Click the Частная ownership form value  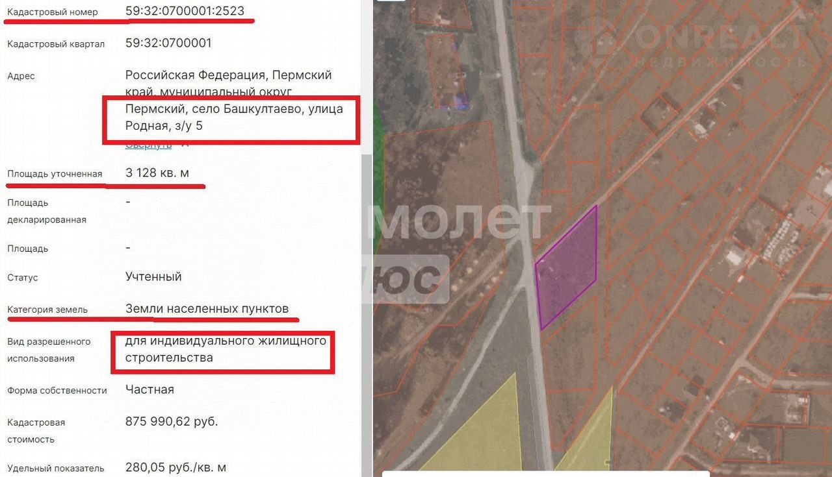(149, 390)
